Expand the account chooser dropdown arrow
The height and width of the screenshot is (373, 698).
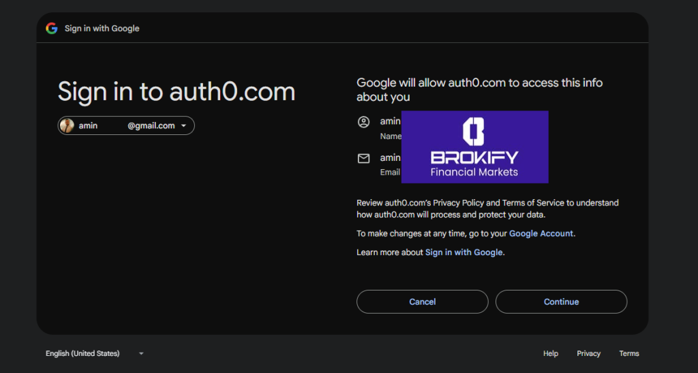click(x=184, y=126)
